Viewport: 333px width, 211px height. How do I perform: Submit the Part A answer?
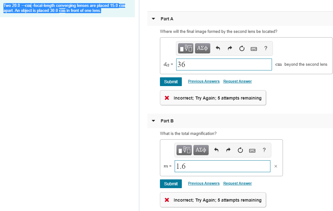click(171, 81)
